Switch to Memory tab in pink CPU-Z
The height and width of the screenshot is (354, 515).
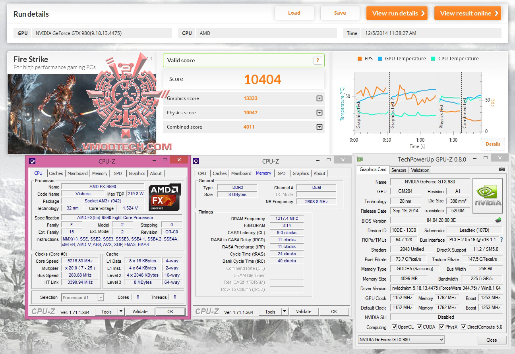point(100,173)
